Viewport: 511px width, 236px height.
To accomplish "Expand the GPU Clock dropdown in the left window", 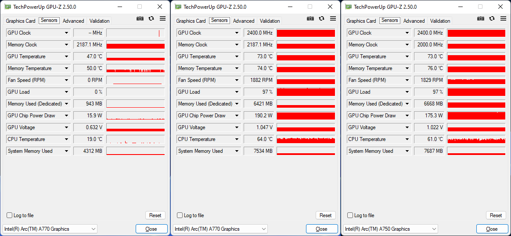I will 67,33.
